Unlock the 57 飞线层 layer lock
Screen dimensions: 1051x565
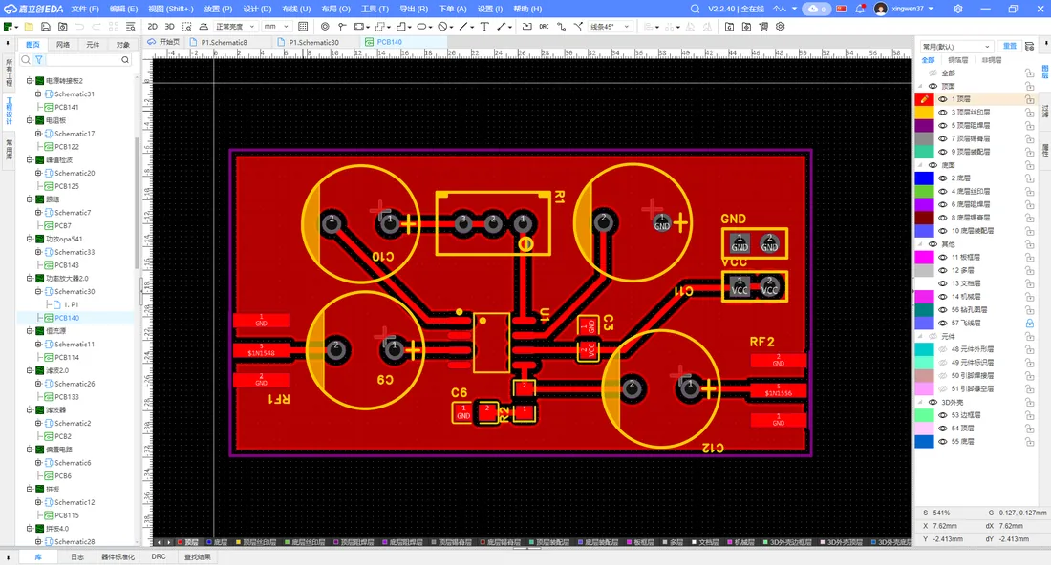1030,323
